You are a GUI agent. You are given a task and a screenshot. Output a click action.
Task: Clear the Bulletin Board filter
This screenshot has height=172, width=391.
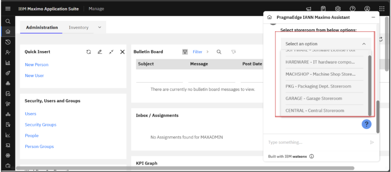pyautogui.click(x=233, y=52)
